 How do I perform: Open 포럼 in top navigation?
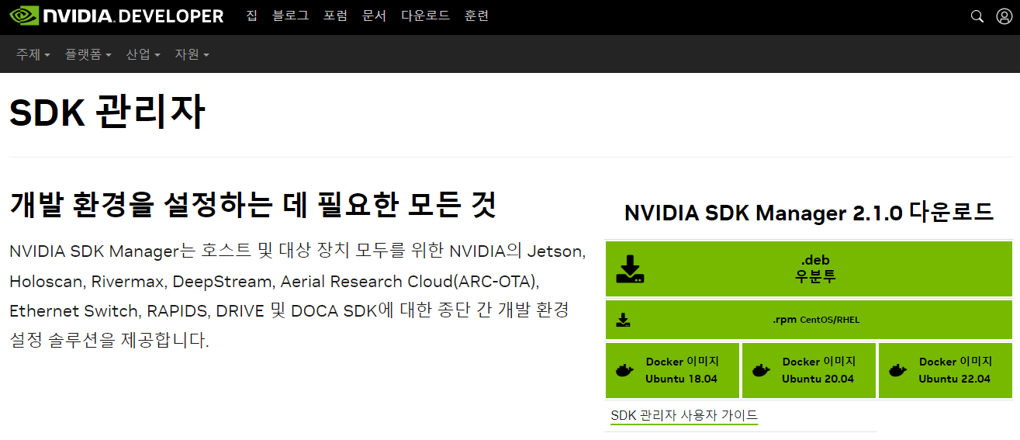click(335, 16)
